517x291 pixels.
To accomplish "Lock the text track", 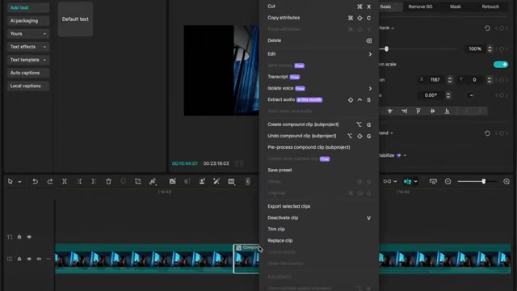I will (19, 237).
